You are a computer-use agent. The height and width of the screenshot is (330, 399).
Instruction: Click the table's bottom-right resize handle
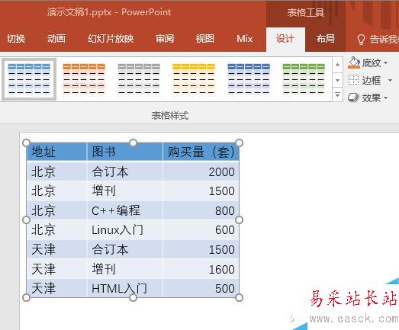pyautogui.click(x=240, y=297)
